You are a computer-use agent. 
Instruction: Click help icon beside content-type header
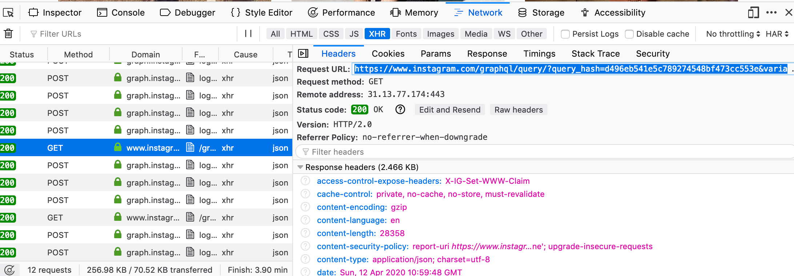coord(305,259)
